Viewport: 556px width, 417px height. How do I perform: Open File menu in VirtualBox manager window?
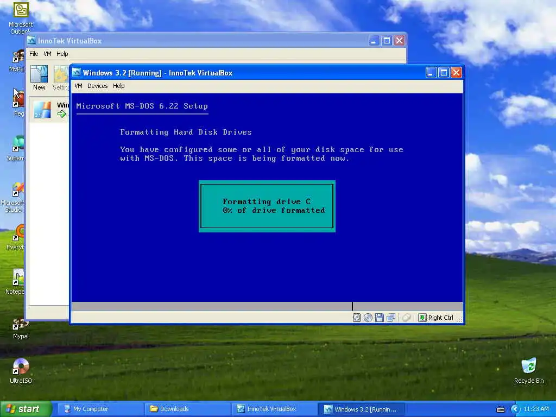point(34,54)
